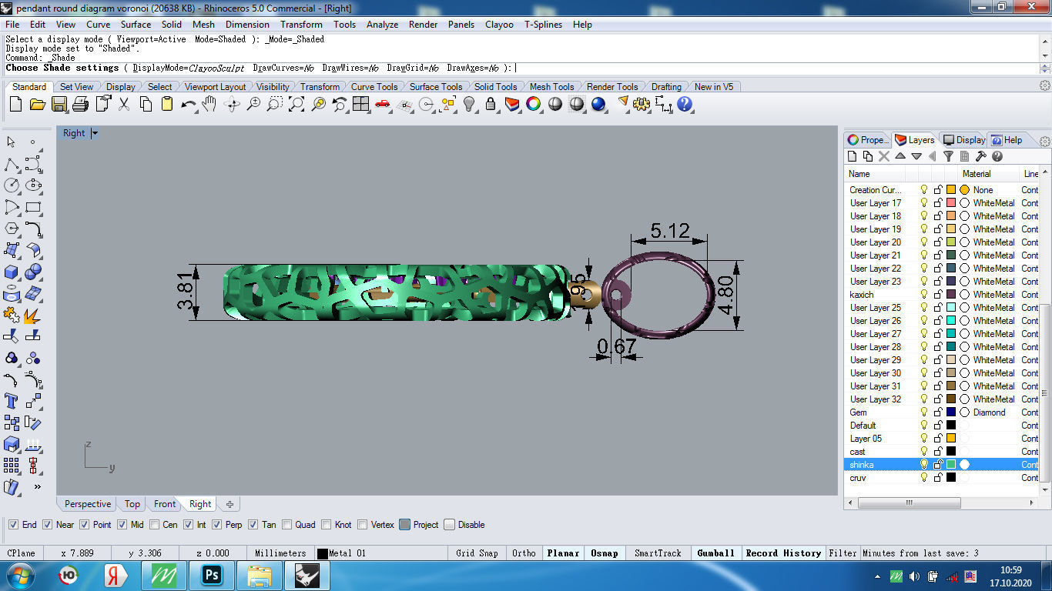Image resolution: width=1052 pixels, height=591 pixels.
Task: Switch to the Mesh Tools toolbar tab
Action: pyautogui.click(x=551, y=87)
